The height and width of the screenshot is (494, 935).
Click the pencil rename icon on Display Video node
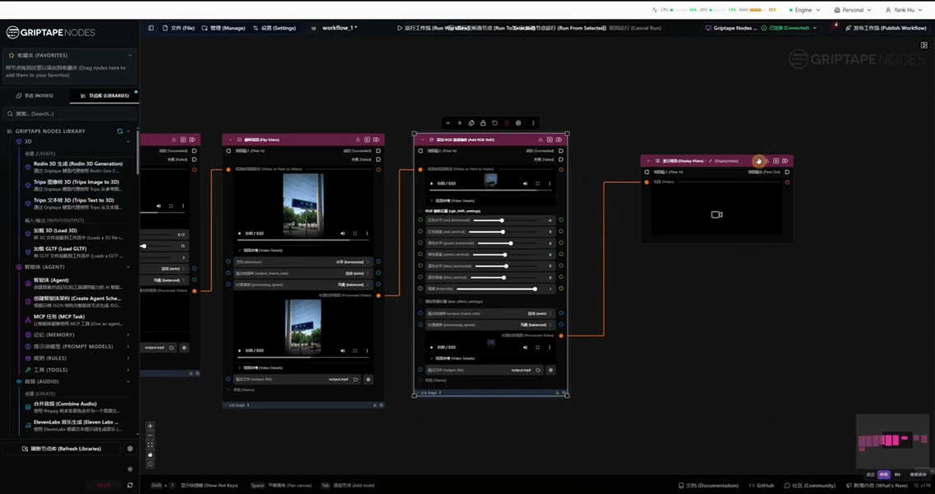tap(710, 161)
